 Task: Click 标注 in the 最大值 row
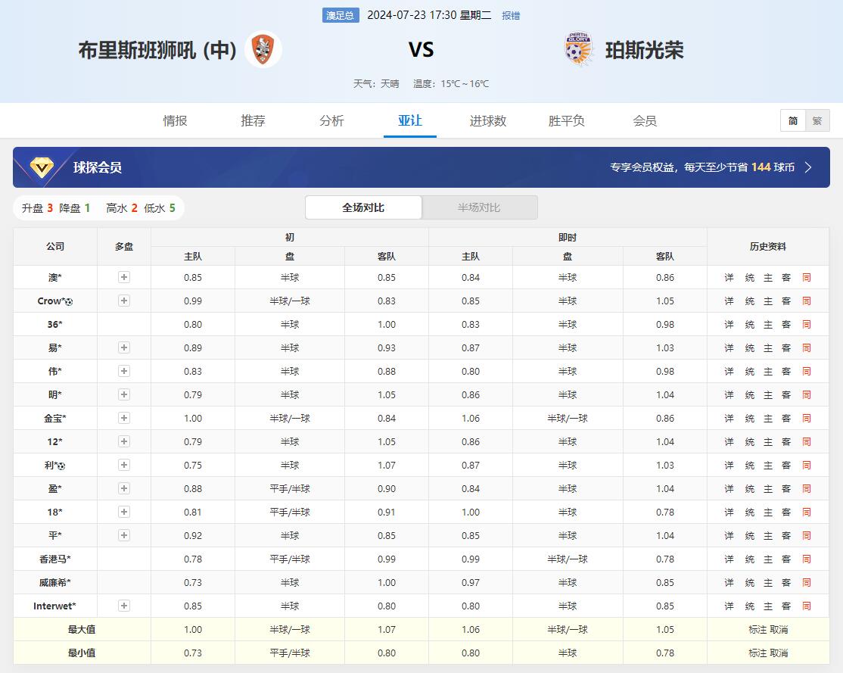tap(757, 630)
